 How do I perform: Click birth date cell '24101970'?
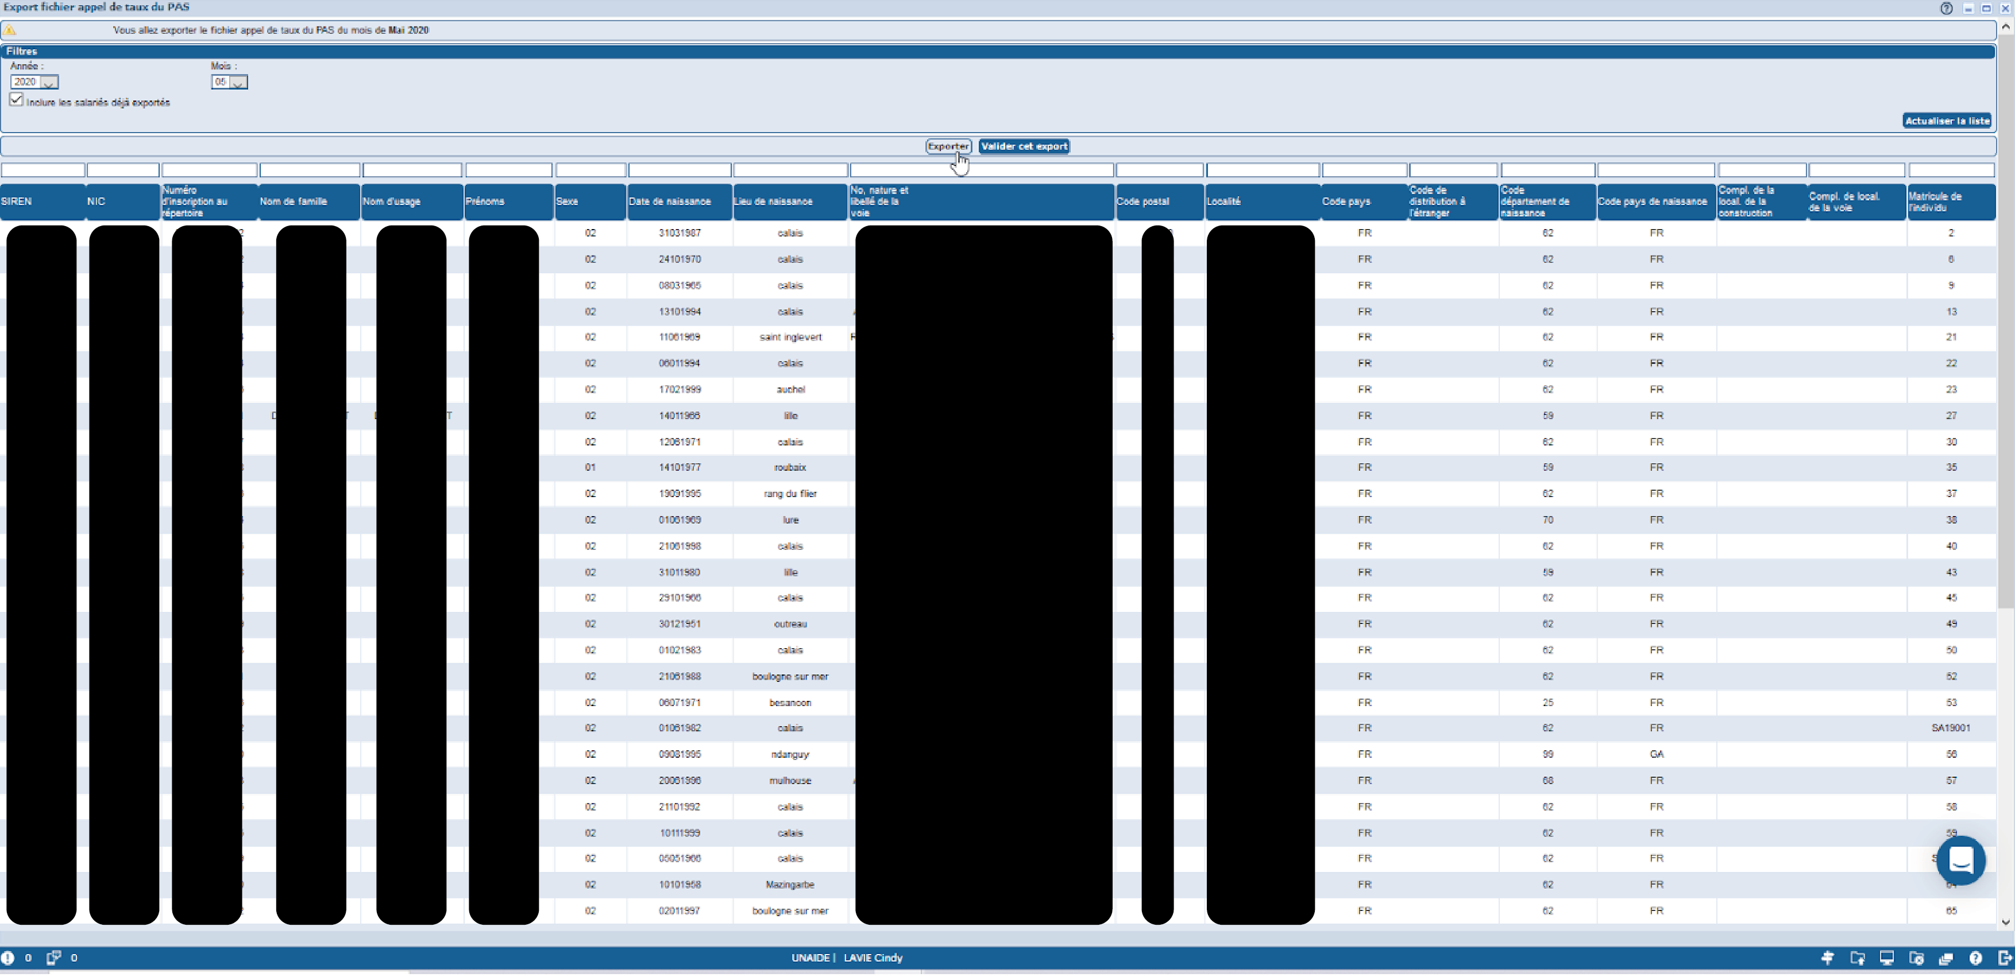680,259
